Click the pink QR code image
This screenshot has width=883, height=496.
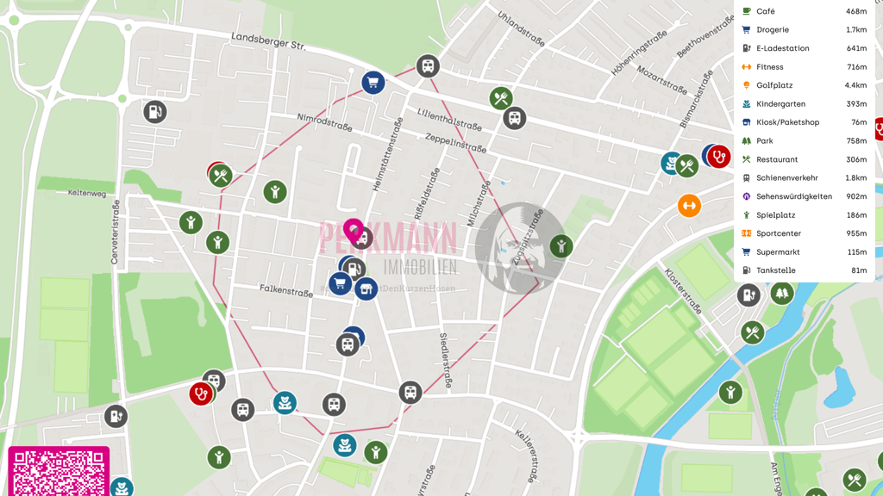pyautogui.click(x=59, y=471)
